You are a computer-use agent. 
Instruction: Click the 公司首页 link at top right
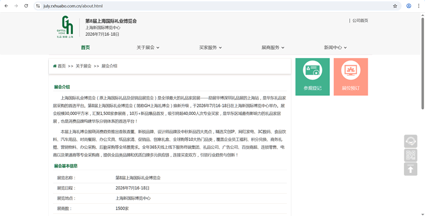coord(360,21)
